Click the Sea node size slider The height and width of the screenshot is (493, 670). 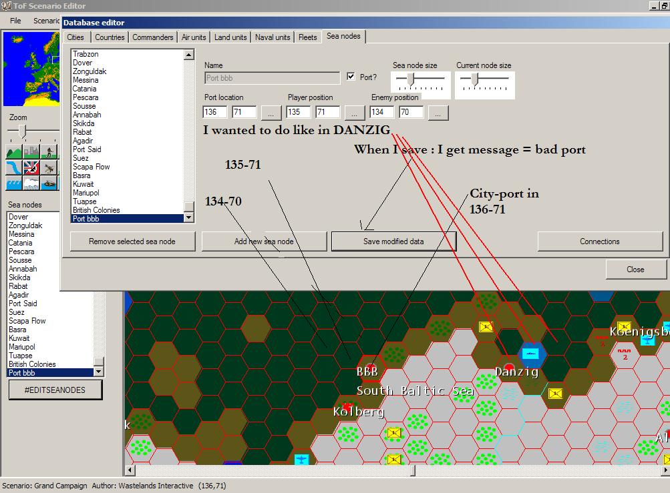pos(420,82)
